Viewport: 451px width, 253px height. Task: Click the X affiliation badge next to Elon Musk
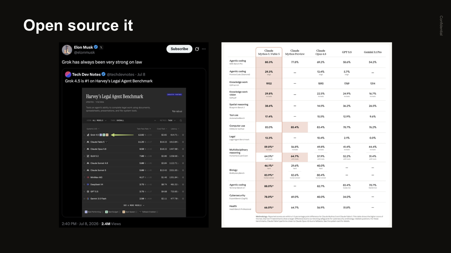click(x=101, y=47)
